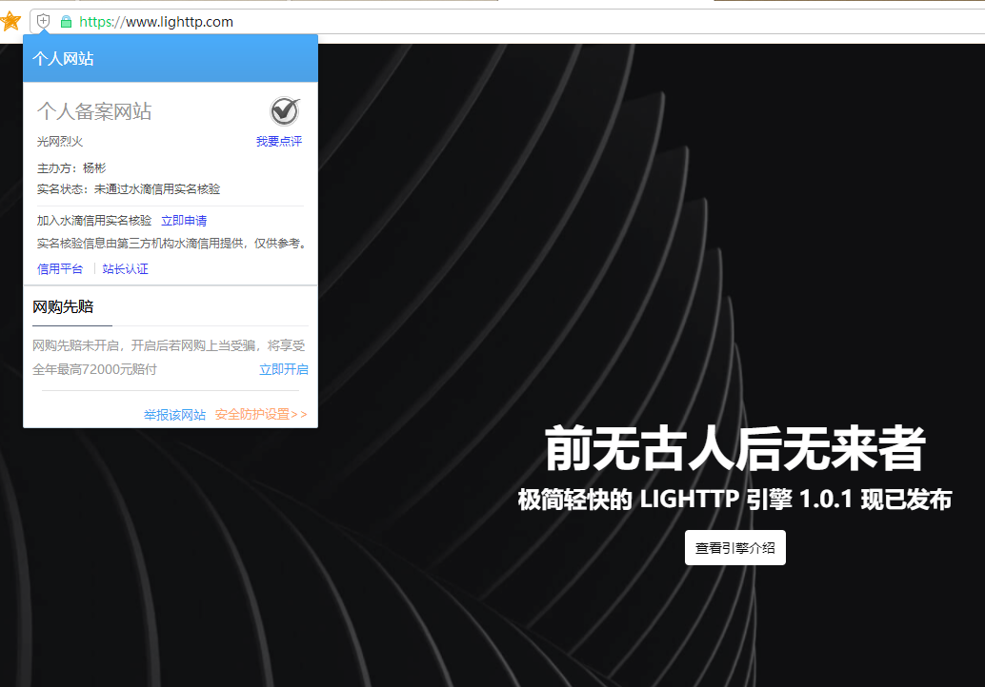
Task: Click the orange bookmark star icon
Action: pos(10,21)
